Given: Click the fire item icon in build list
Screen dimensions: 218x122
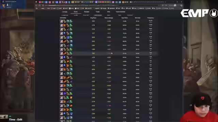Looking at the screenshot, I should (x=68, y=61).
